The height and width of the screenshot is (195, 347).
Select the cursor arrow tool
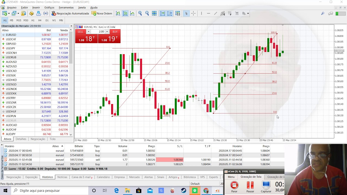click(x=186, y=13)
